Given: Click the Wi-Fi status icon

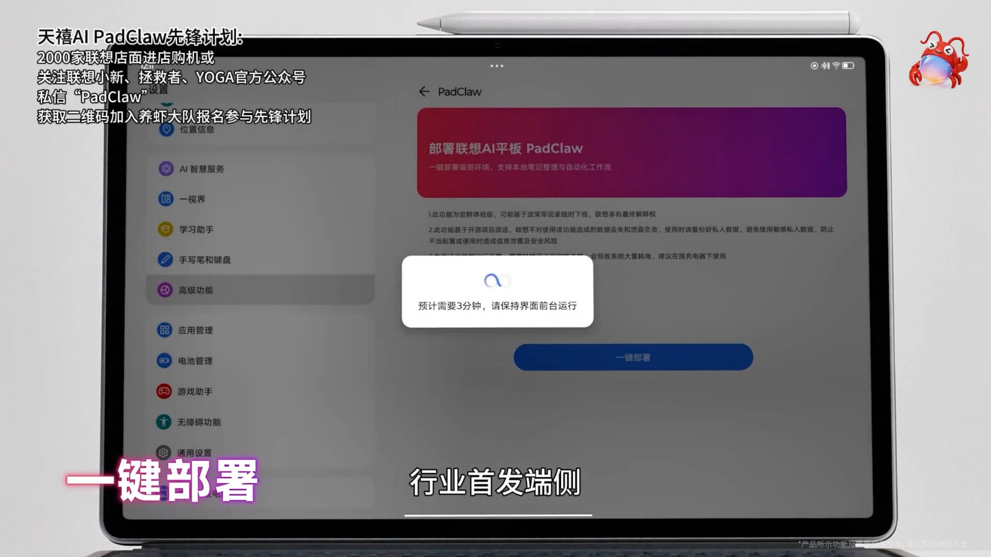Looking at the screenshot, I should click(x=836, y=66).
